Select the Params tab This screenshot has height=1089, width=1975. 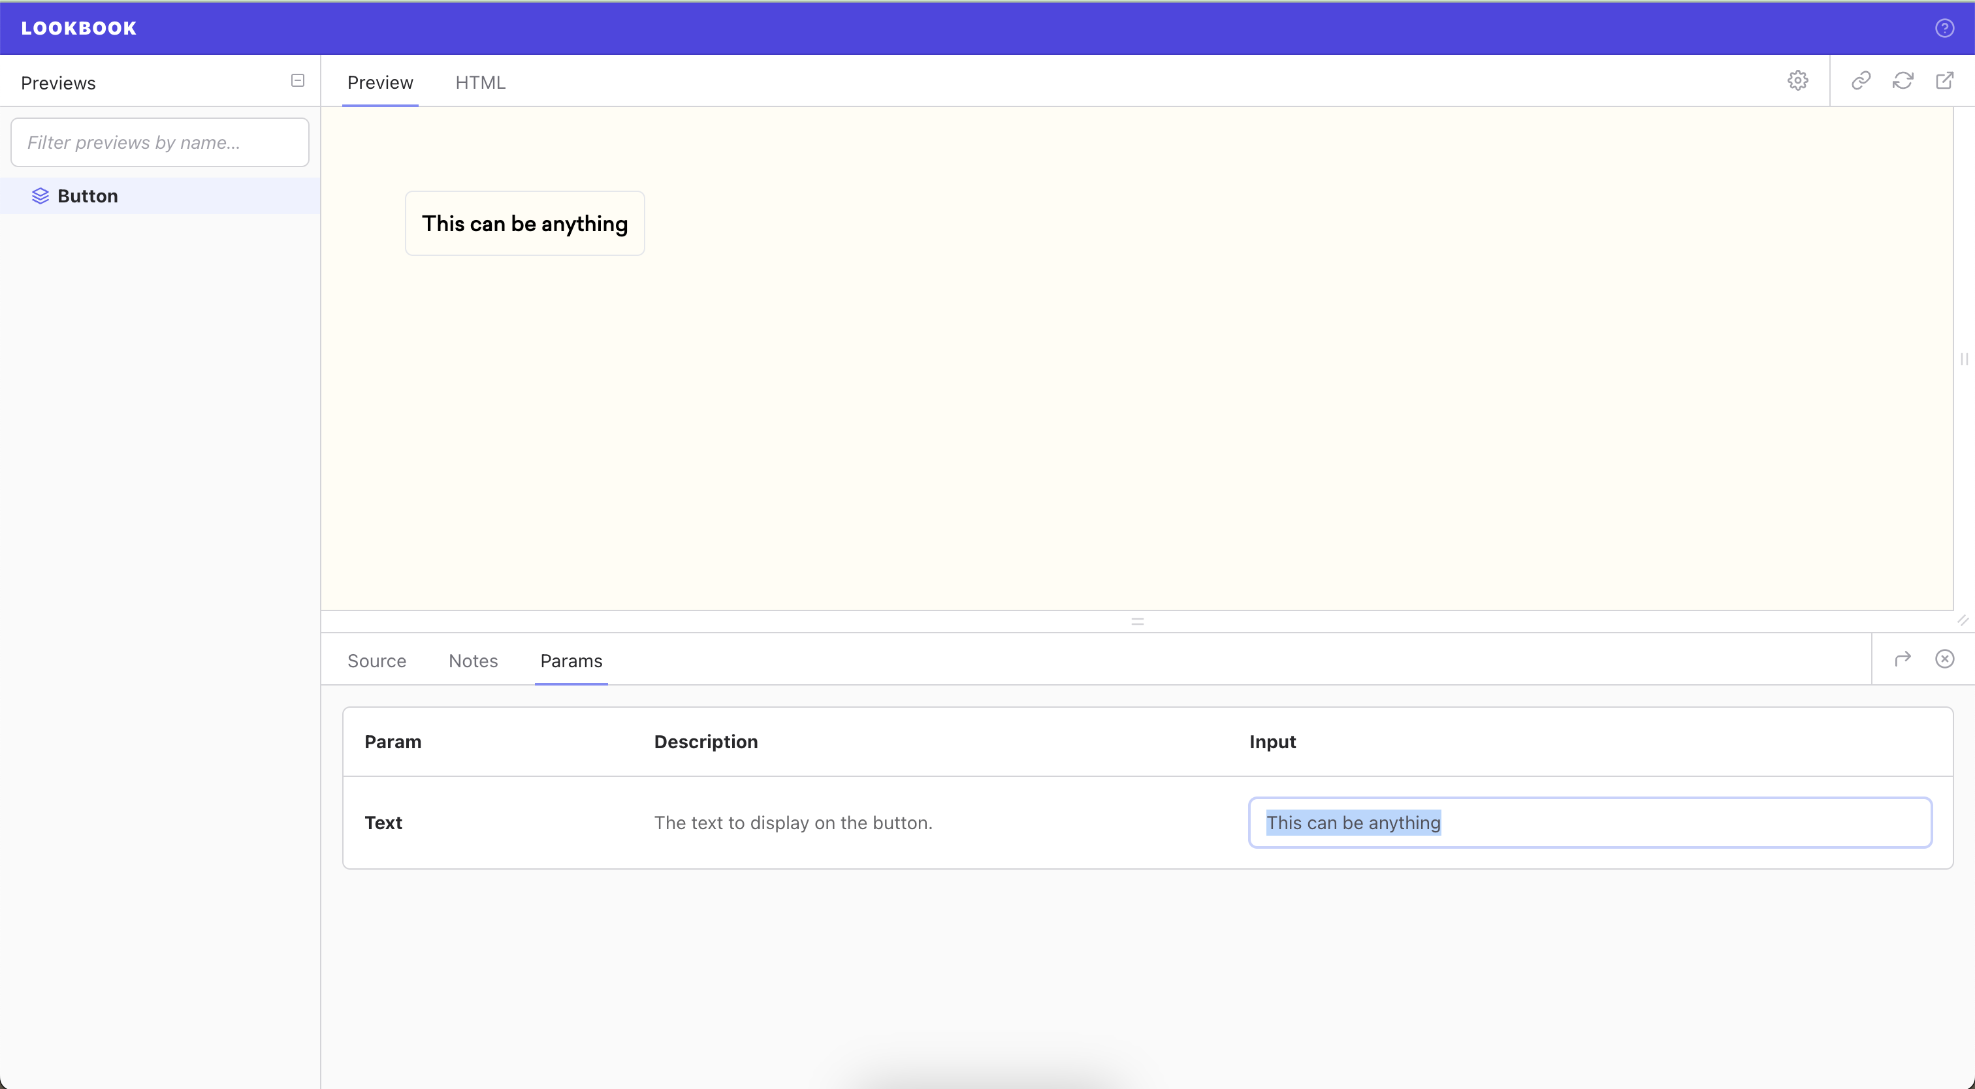571,661
